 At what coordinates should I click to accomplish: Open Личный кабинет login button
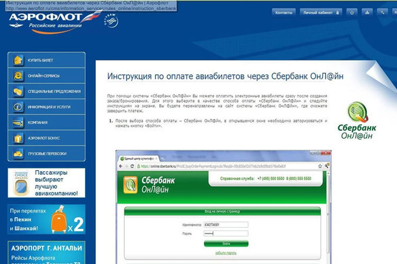(320, 12)
